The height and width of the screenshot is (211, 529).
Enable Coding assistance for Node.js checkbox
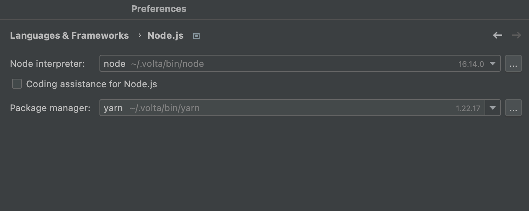[17, 84]
